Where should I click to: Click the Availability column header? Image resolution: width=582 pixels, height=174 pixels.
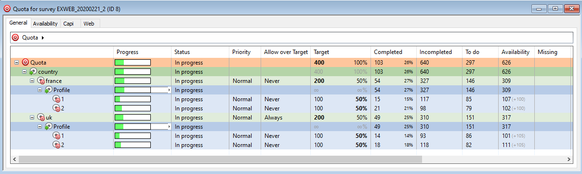[516, 52]
